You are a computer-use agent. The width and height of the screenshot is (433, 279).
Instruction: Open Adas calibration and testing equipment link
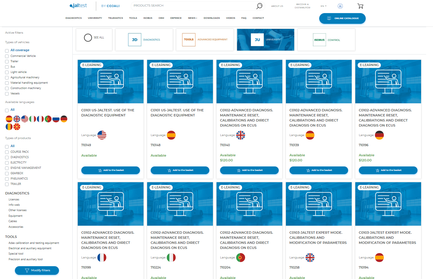point(34,243)
